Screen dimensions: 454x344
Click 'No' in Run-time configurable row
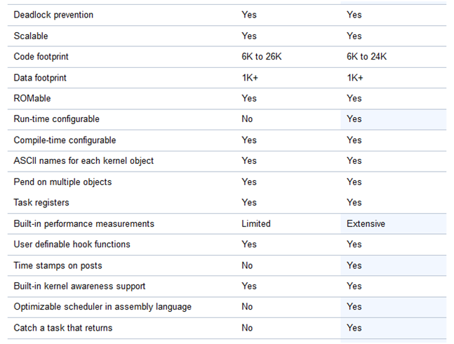point(247,119)
